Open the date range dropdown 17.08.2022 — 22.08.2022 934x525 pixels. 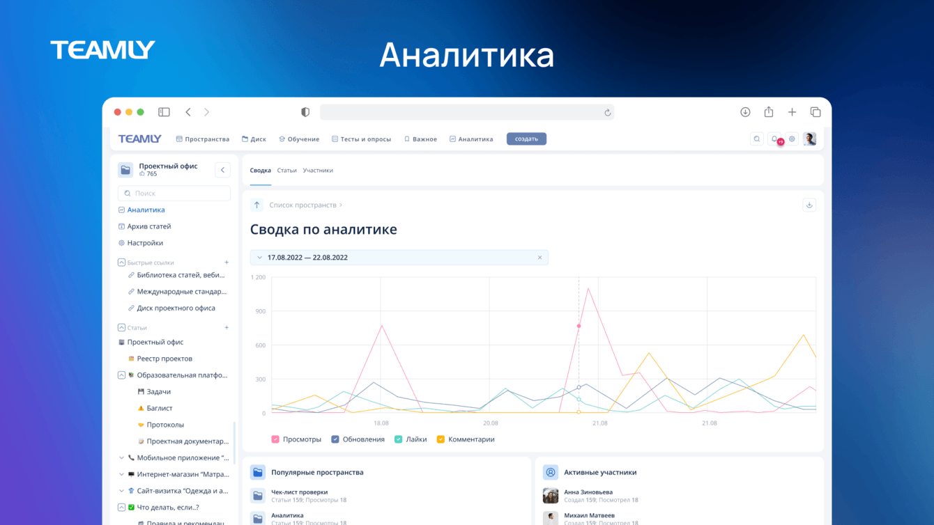(x=399, y=258)
